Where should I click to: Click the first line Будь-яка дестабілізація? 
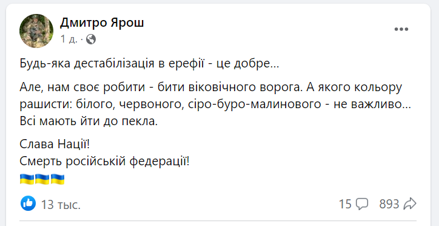(150, 64)
